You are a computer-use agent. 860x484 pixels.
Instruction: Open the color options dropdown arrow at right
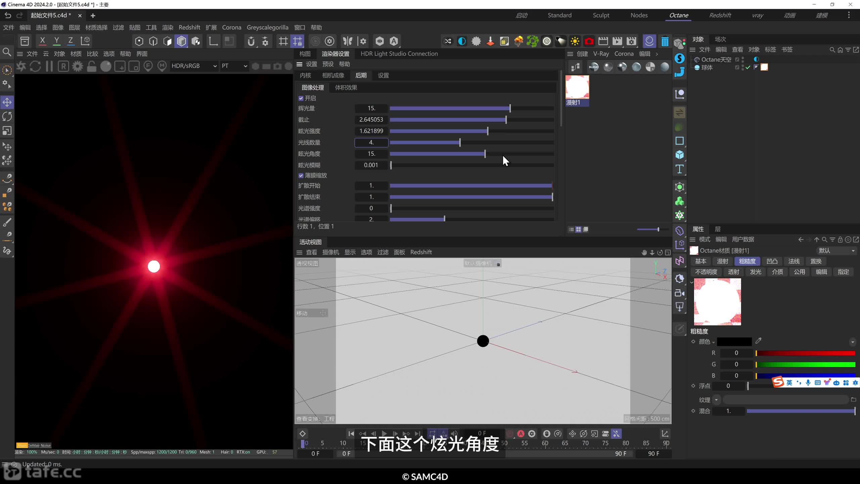click(x=853, y=342)
